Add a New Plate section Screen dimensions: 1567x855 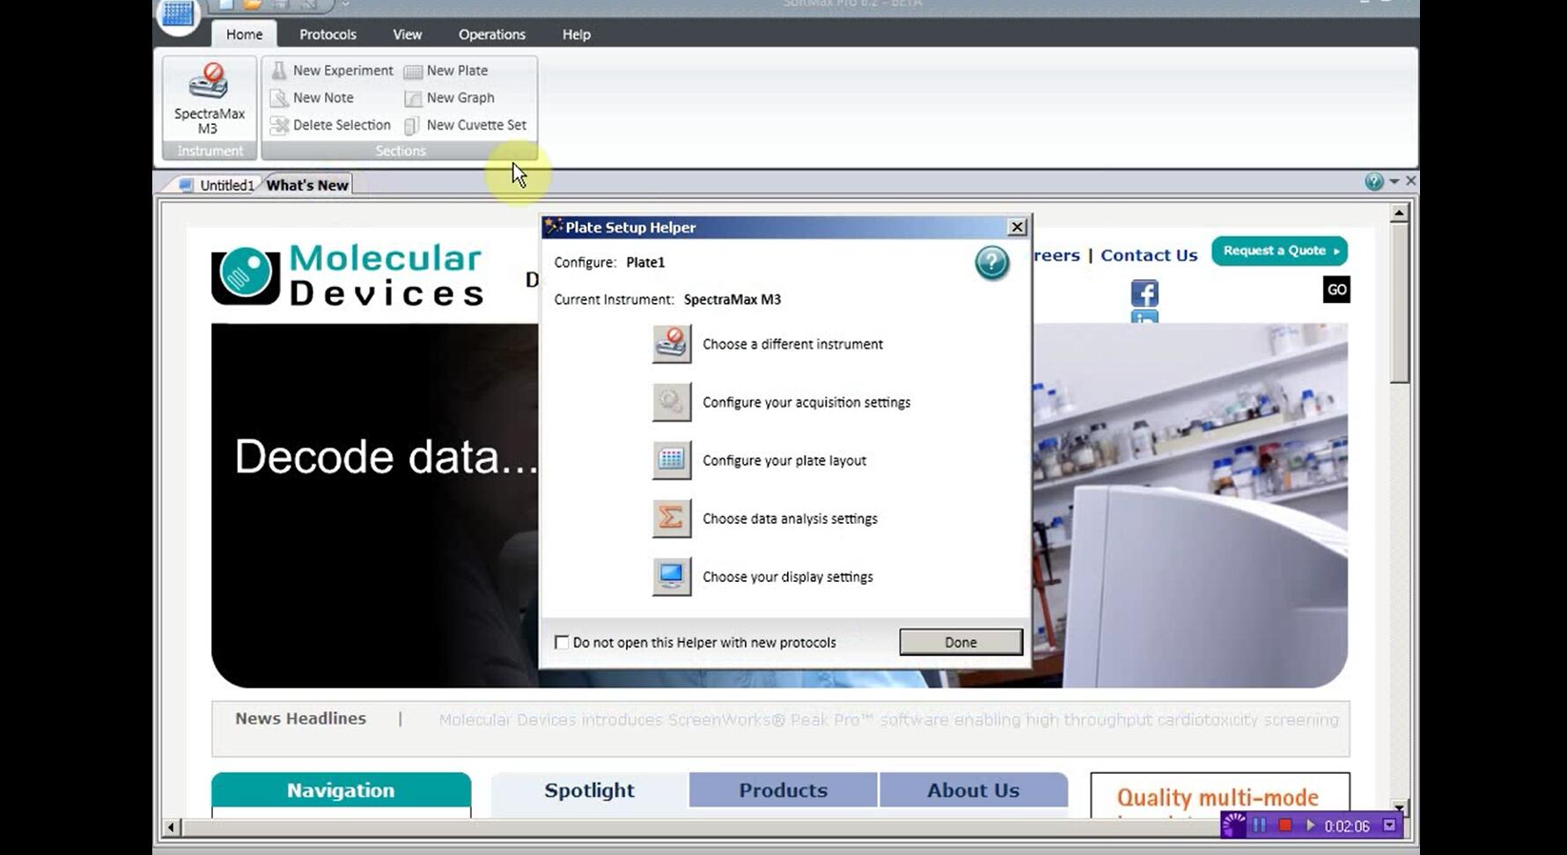pyautogui.click(x=446, y=70)
